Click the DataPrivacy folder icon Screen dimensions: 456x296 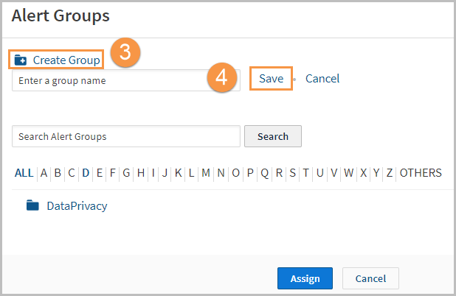point(32,205)
